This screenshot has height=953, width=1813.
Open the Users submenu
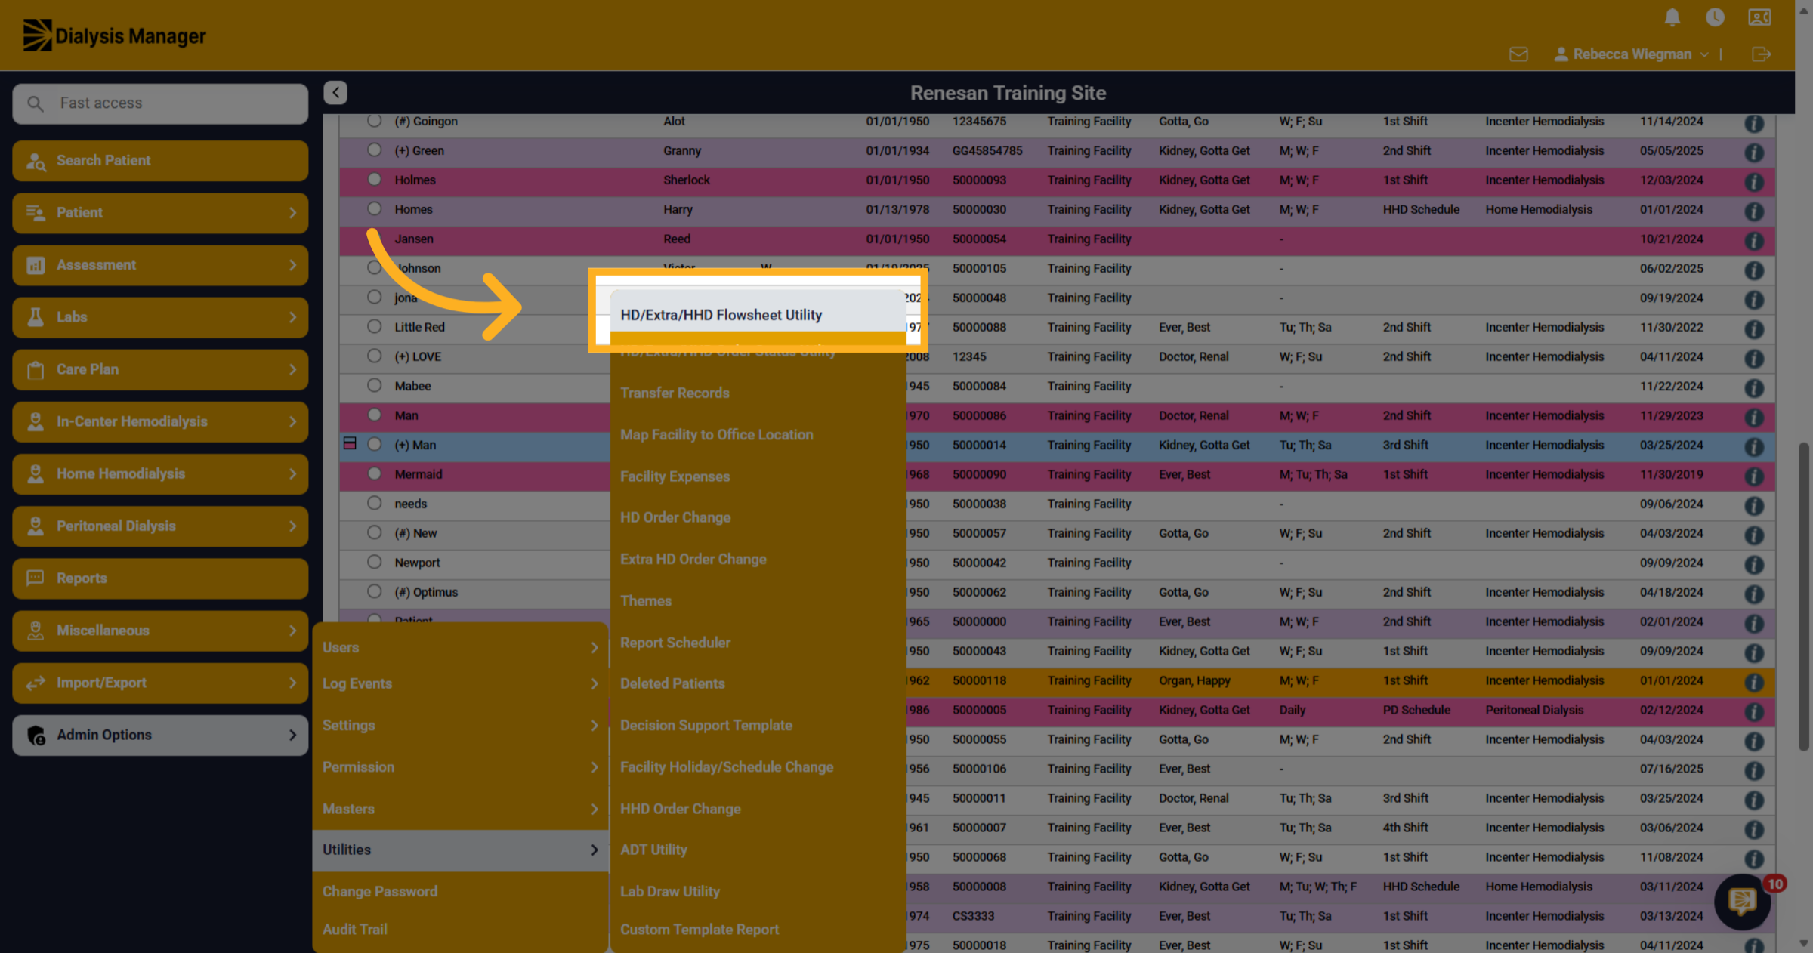[x=460, y=647]
